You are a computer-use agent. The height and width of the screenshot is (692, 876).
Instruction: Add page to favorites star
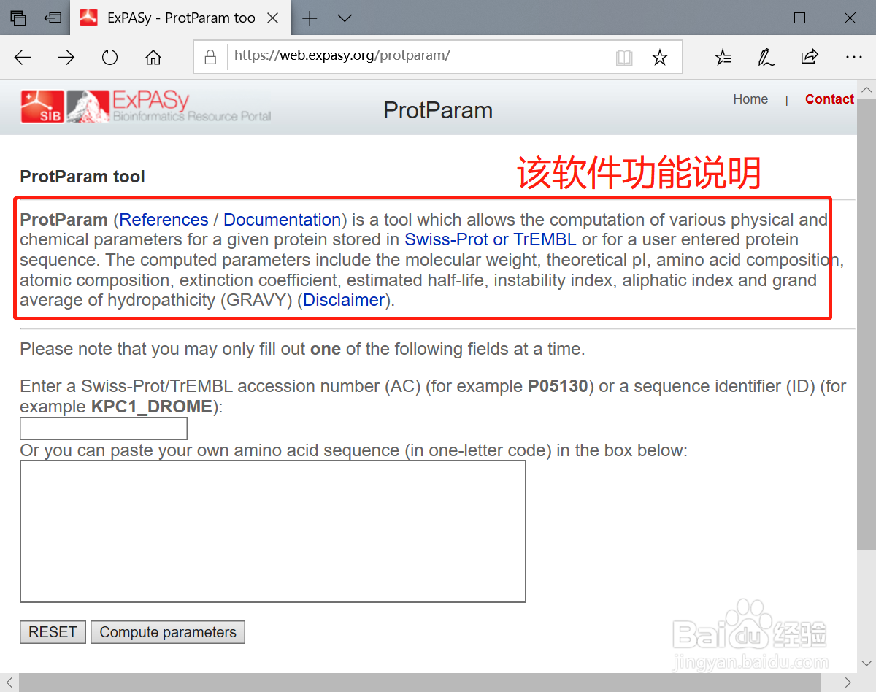[x=660, y=57]
